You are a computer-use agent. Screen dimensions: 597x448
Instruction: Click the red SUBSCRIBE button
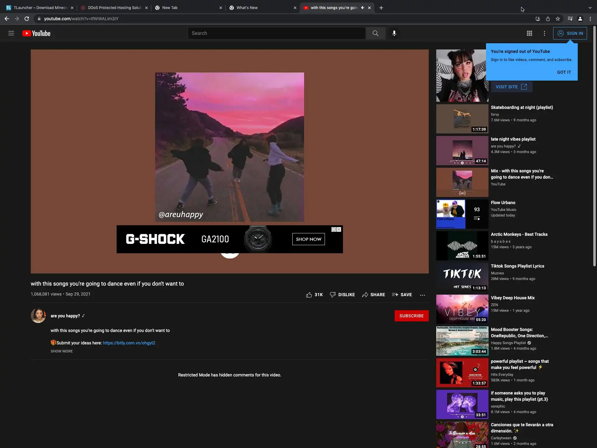pyautogui.click(x=411, y=316)
